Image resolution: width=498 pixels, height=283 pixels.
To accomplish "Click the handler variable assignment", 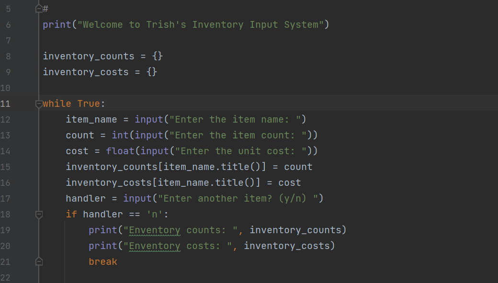I will pyautogui.click(x=85, y=198).
